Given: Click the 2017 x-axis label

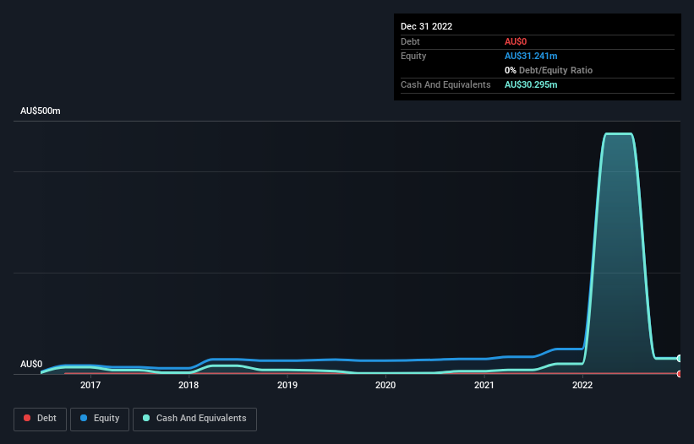Looking at the screenshot, I should click(x=90, y=385).
